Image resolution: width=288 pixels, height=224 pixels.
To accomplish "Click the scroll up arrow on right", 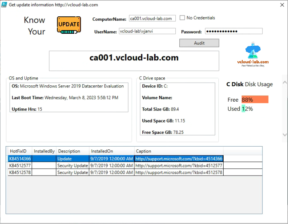I will click(285, 82).
